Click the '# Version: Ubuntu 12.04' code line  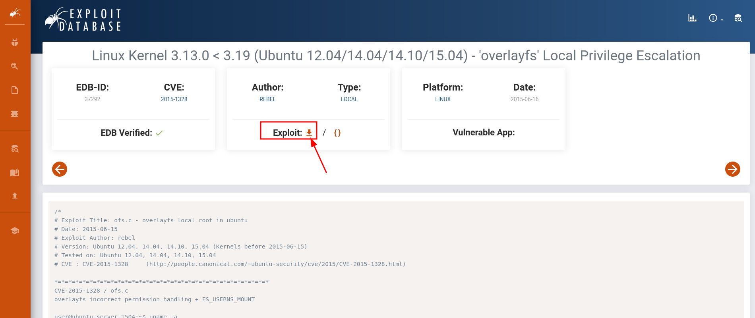pos(181,247)
